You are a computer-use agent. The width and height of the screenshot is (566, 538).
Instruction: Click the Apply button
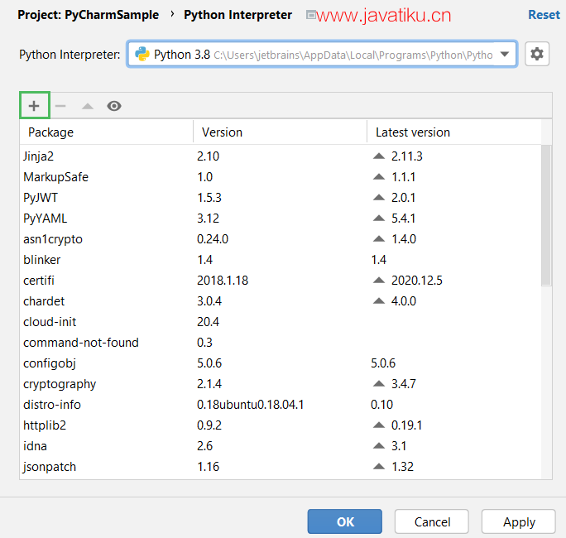pyautogui.click(x=519, y=521)
